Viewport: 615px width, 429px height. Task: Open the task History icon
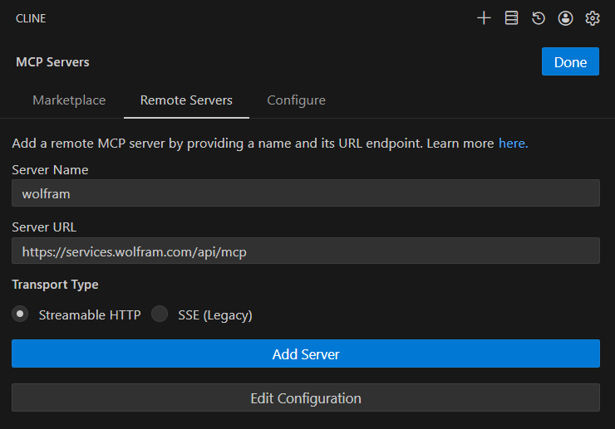[539, 18]
